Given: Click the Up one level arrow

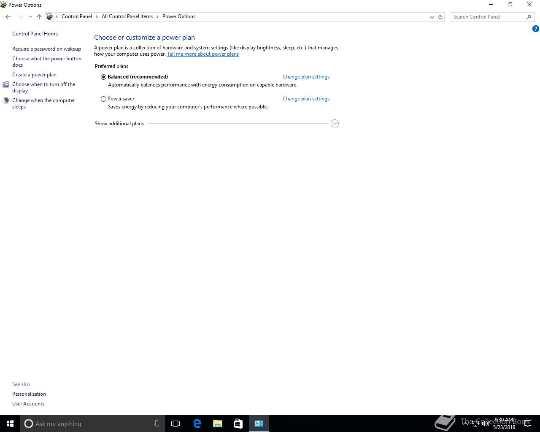Looking at the screenshot, I should [x=39, y=17].
